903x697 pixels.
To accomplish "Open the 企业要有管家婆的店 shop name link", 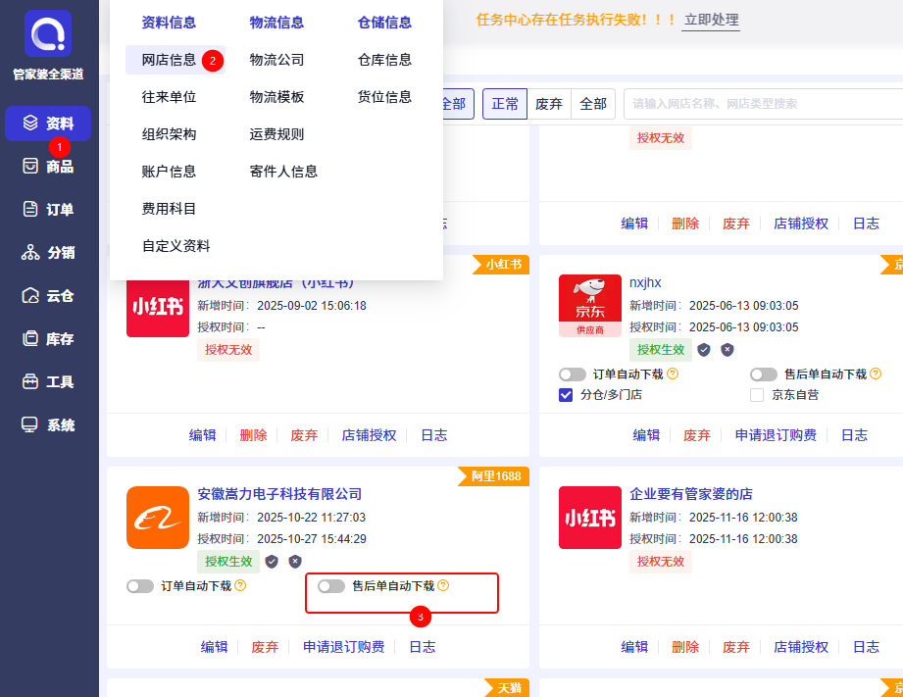I will 691,494.
